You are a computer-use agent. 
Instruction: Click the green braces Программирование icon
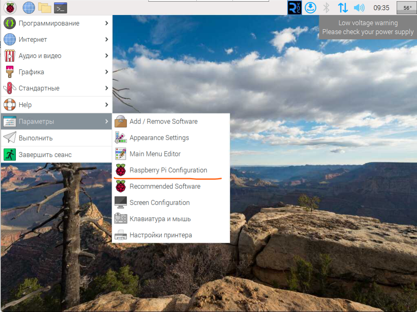pos(10,23)
